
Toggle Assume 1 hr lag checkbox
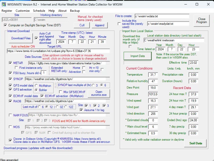(81, 110)
